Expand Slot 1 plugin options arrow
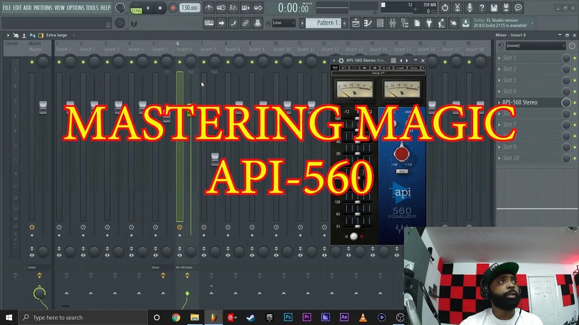Image resolution: width=579 pixels, height=325 pixels. point(499,58)
